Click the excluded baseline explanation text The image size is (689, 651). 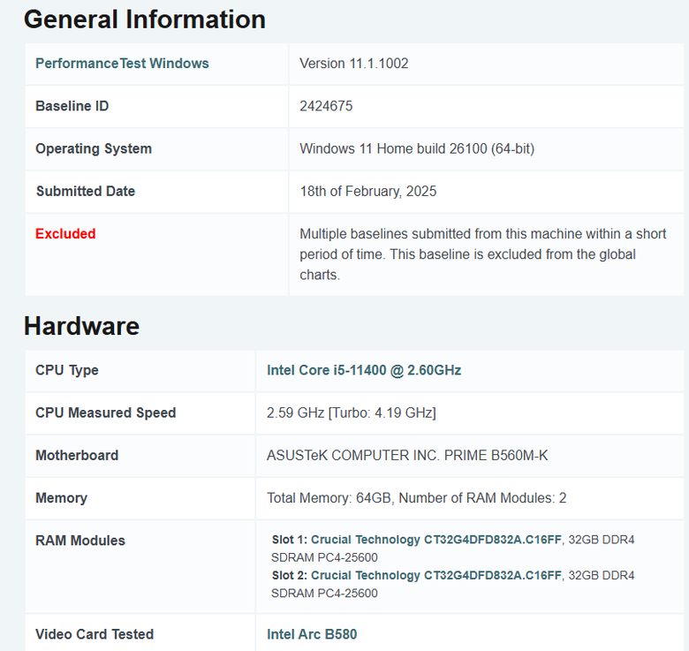[x=483, y=254]
